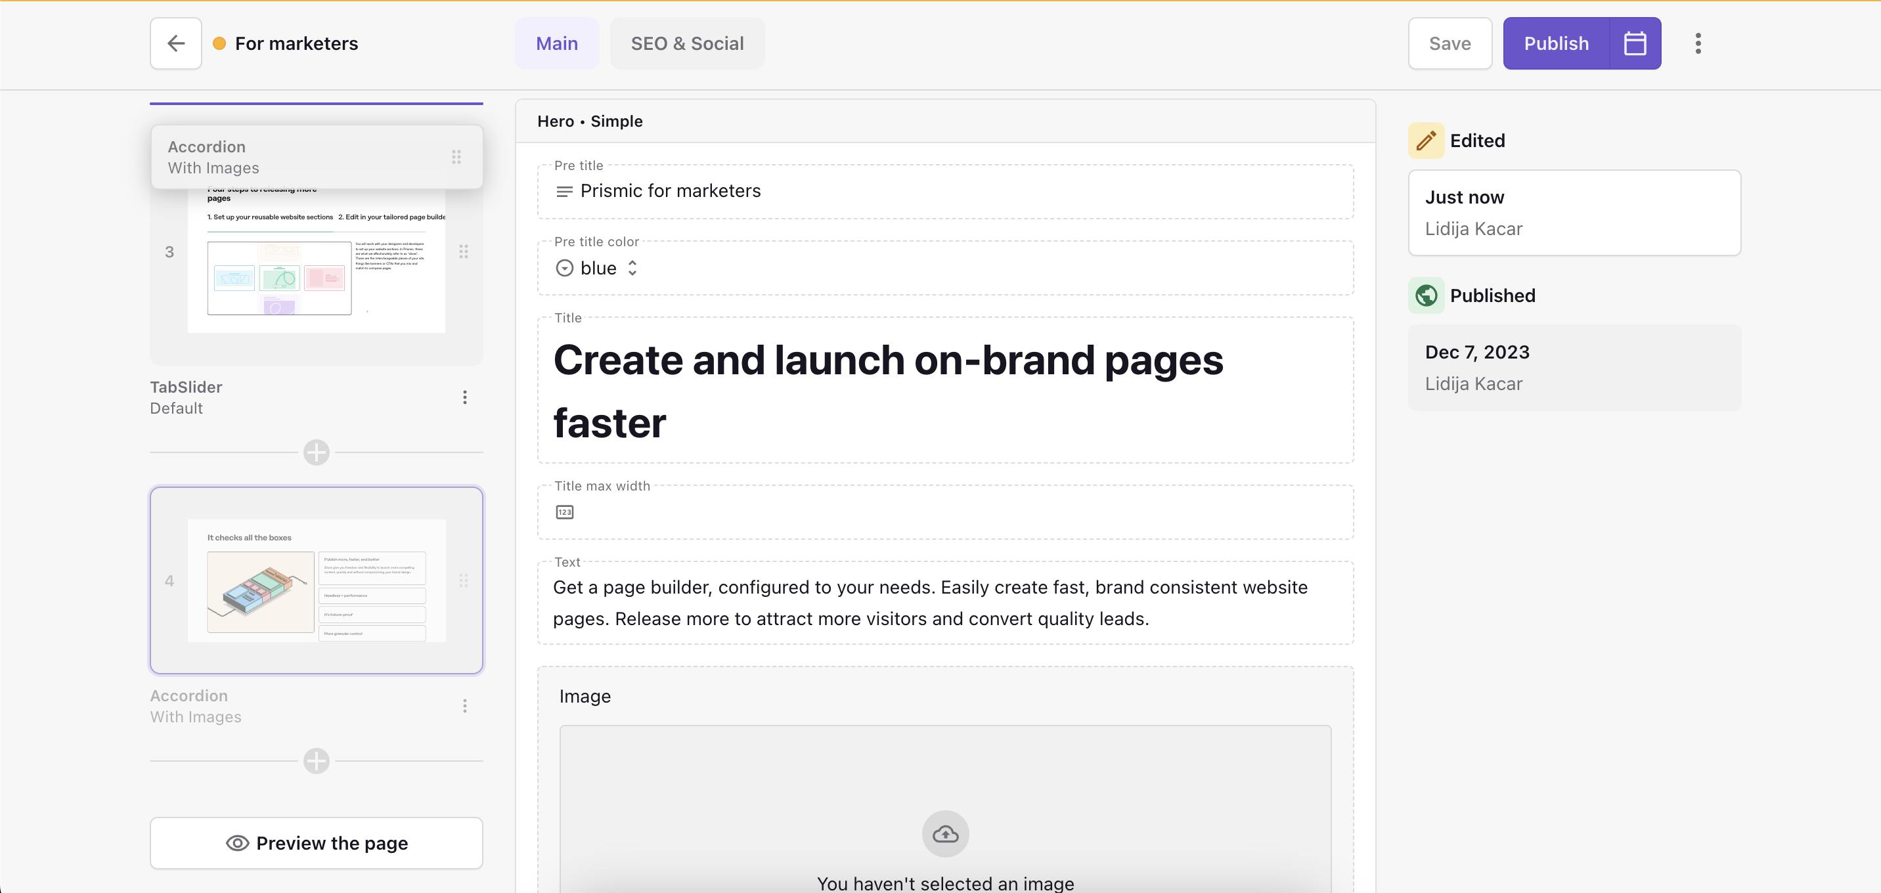1881x893 pixels.
Task: Open the Dec 7, 2023 published version card
Action: (x=1574, y=367)
